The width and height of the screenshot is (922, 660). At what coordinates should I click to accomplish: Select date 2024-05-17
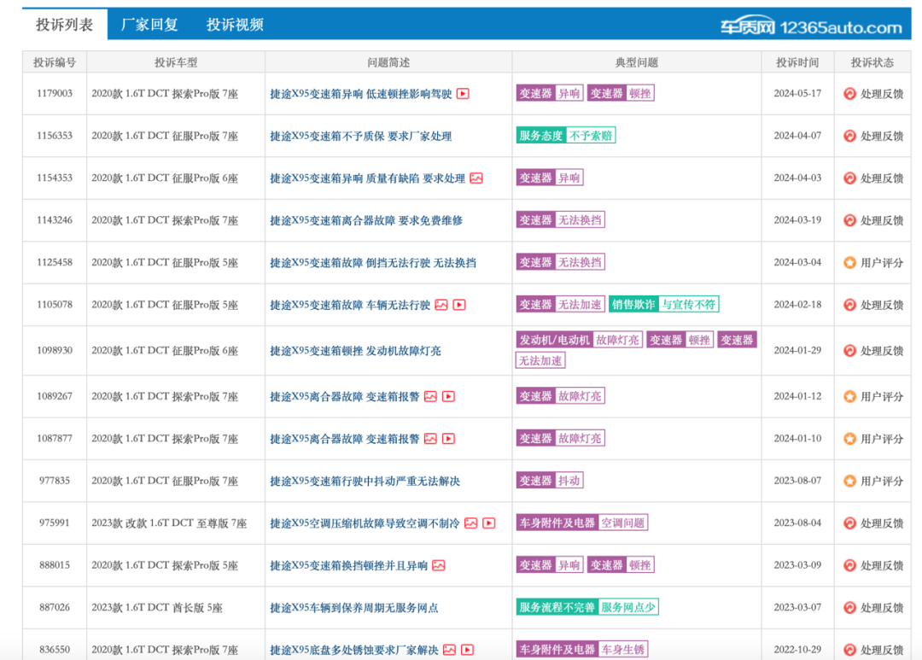(x=797, y=94)
